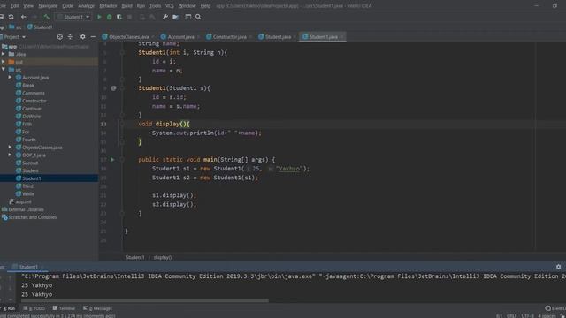Expand the ObjectsClasses.java node

point(10,148)
